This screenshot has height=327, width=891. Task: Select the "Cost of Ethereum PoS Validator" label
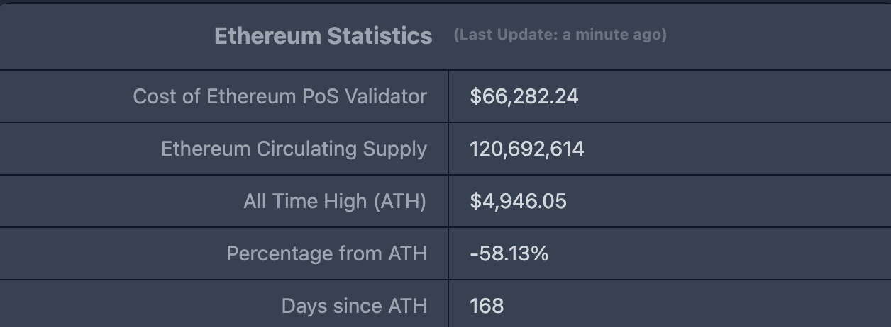(280, 96)
